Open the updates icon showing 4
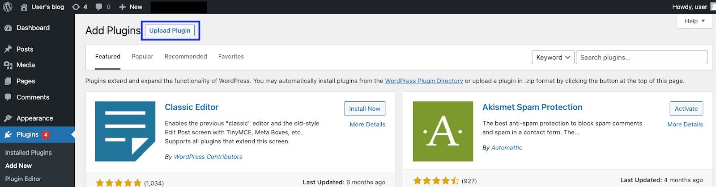Image resolution: width=716 pixels, height=187 pixels. point(76,7)
